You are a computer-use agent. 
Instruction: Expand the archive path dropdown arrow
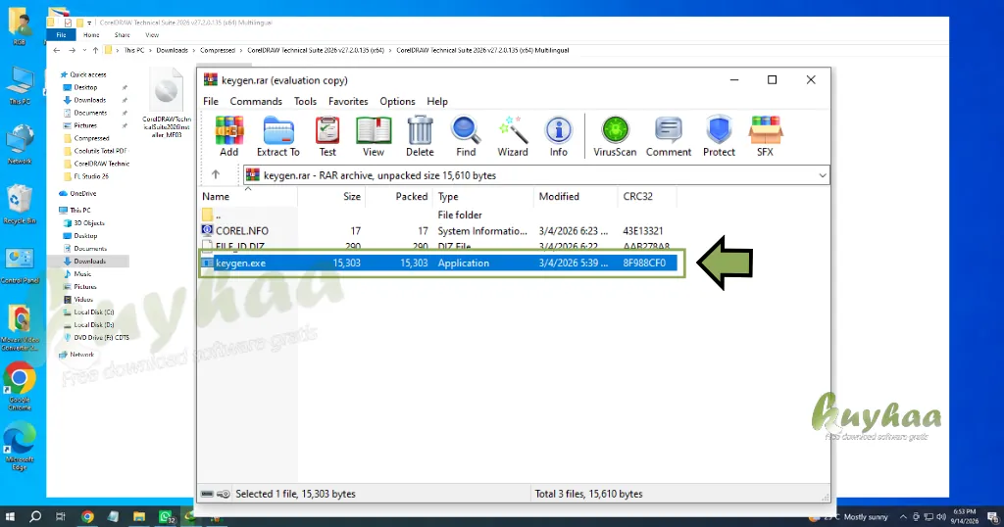[x=823, y=175]
